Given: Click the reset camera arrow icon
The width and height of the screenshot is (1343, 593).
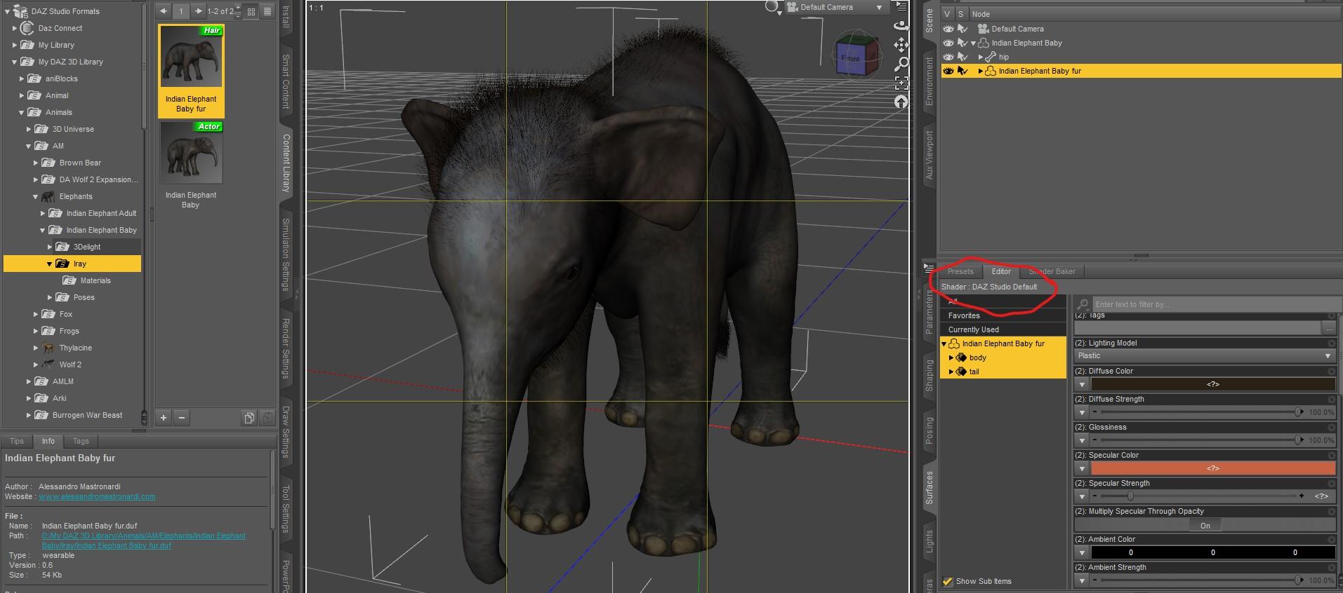Looking at the screenshot, I should click(901, 102).
